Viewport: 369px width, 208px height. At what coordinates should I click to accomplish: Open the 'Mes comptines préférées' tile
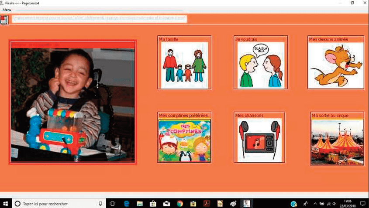tap(184, 138)
